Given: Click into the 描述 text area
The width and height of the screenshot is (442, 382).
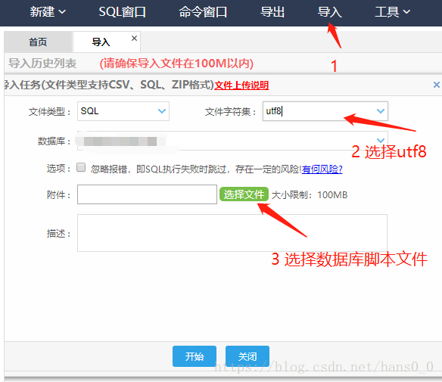Looking at the screenshot, I should (x=232, y=233).
